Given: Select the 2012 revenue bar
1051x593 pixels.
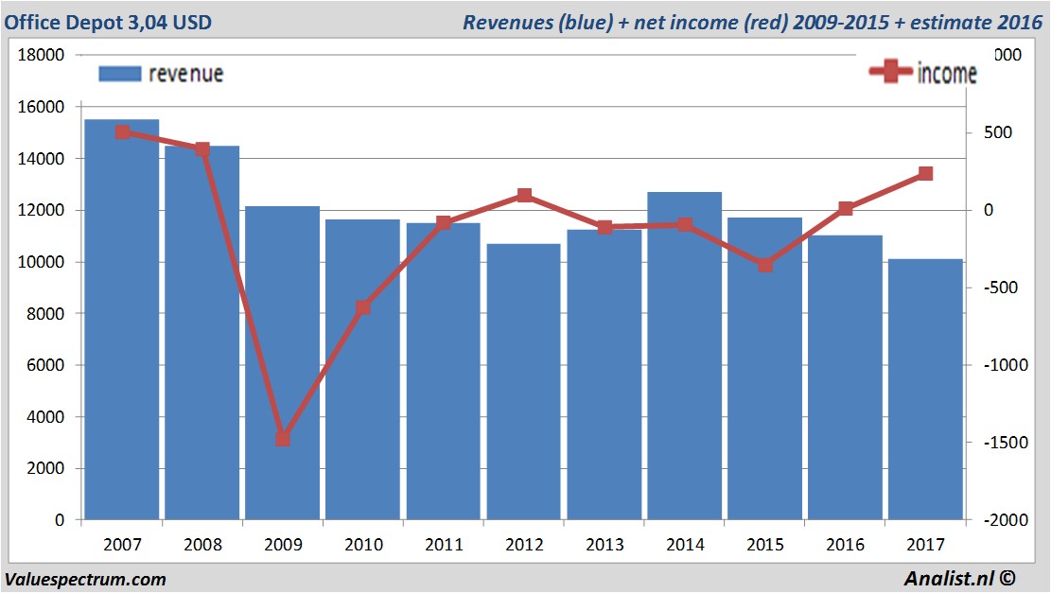Looking at the screenshot, I should click(523, 381).
